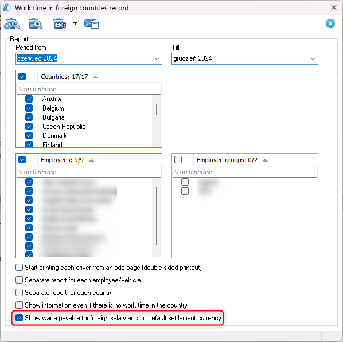Open the Till month dropdown
The image size is (343, 342).
point(313,59)
